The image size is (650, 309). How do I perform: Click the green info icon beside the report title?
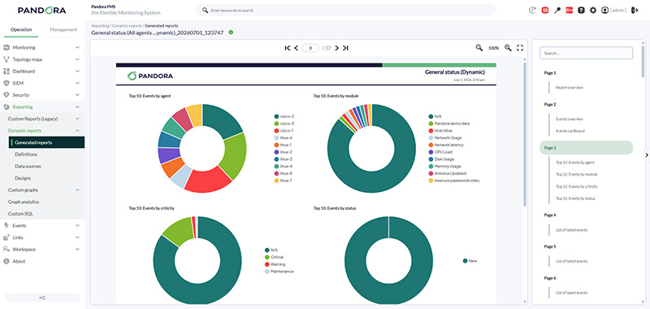[231, 32]
